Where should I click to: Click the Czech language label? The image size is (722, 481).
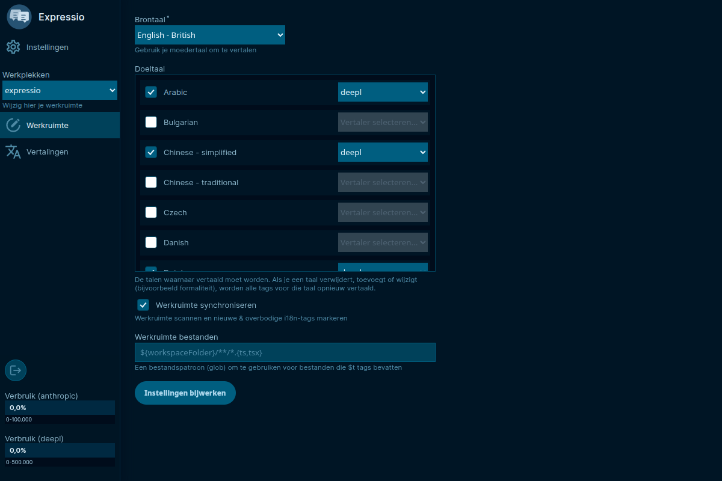click(x=175, y=212)
